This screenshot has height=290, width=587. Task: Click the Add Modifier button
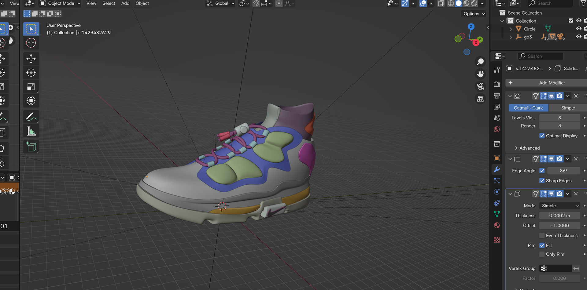(x=546, y=83)
